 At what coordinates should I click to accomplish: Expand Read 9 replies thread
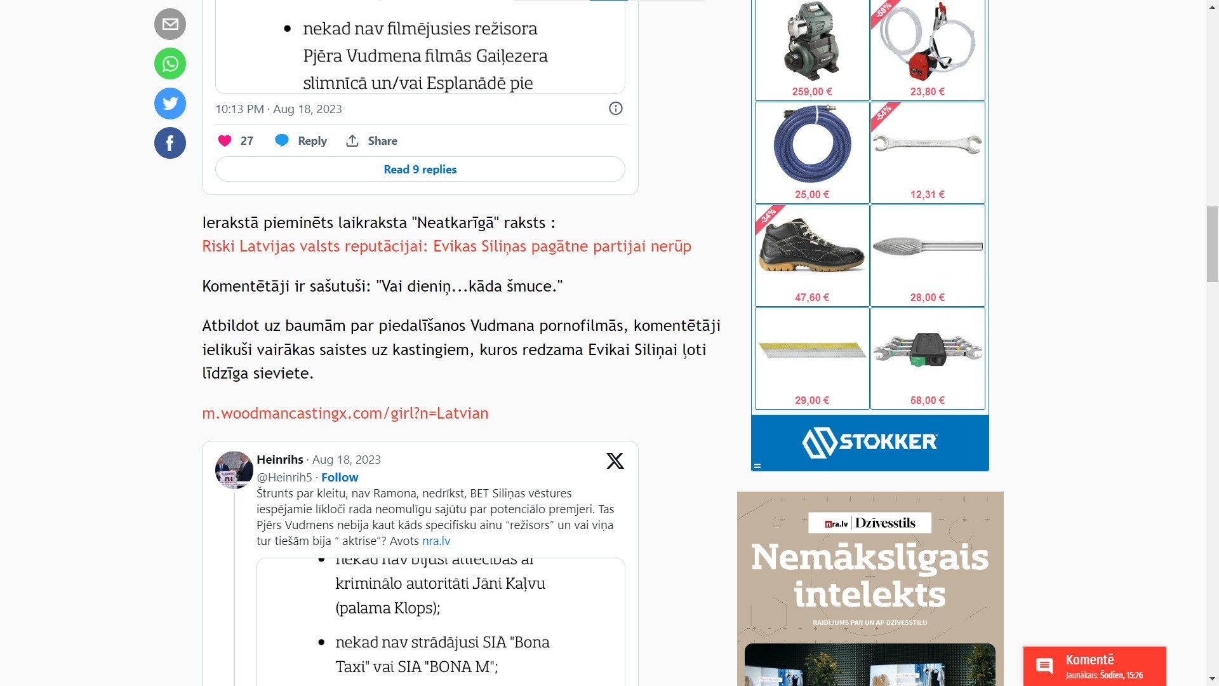(x=420, y=169)
